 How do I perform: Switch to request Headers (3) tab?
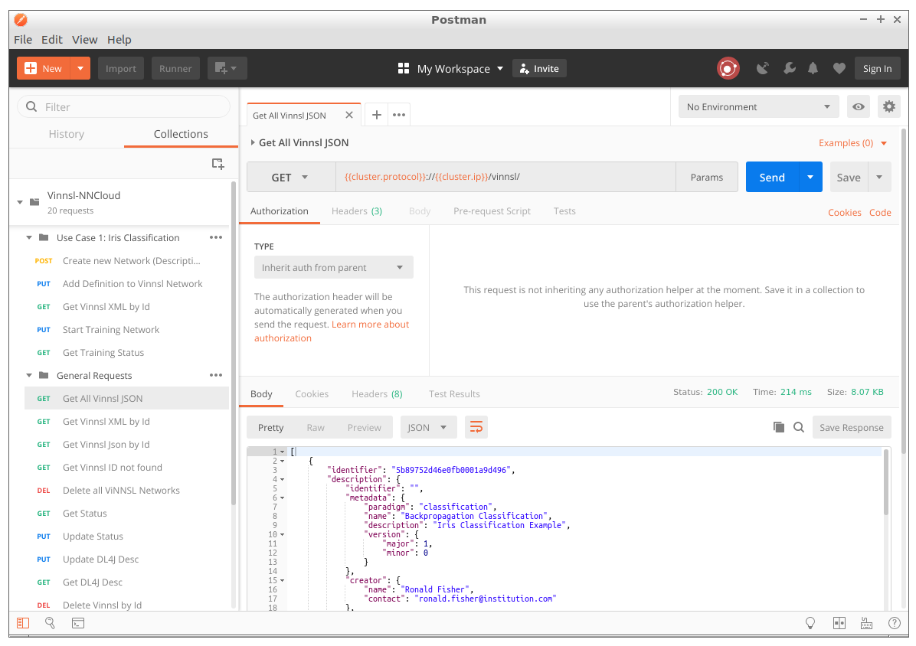coord(356,210)
